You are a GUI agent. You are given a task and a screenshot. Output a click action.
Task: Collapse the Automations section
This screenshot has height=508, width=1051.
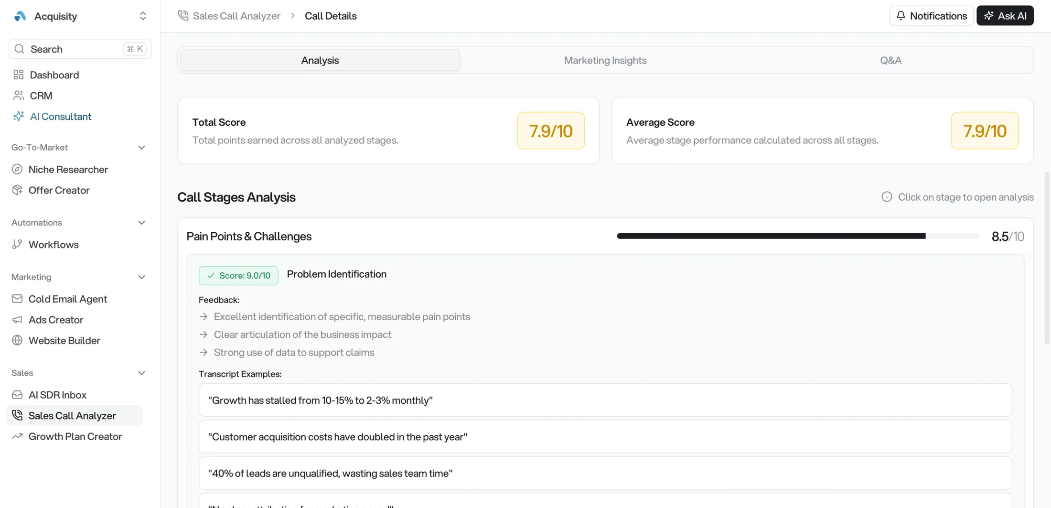click(141, 222)
